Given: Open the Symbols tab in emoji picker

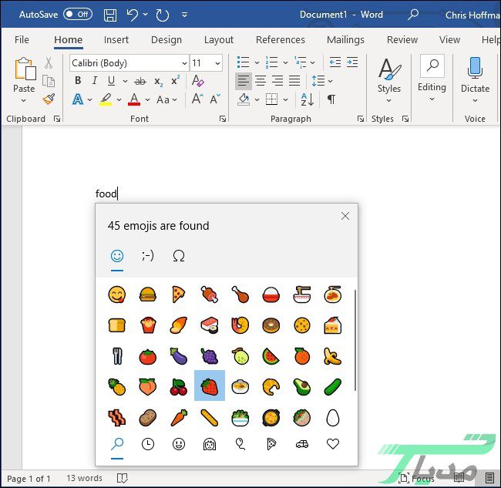Looking at the screenshot, I should coord(179,256).
